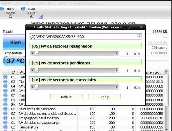Click status icon for attribute 03
Image resolution: width=172 pixels, height=131 pixels.
point(5,82)
